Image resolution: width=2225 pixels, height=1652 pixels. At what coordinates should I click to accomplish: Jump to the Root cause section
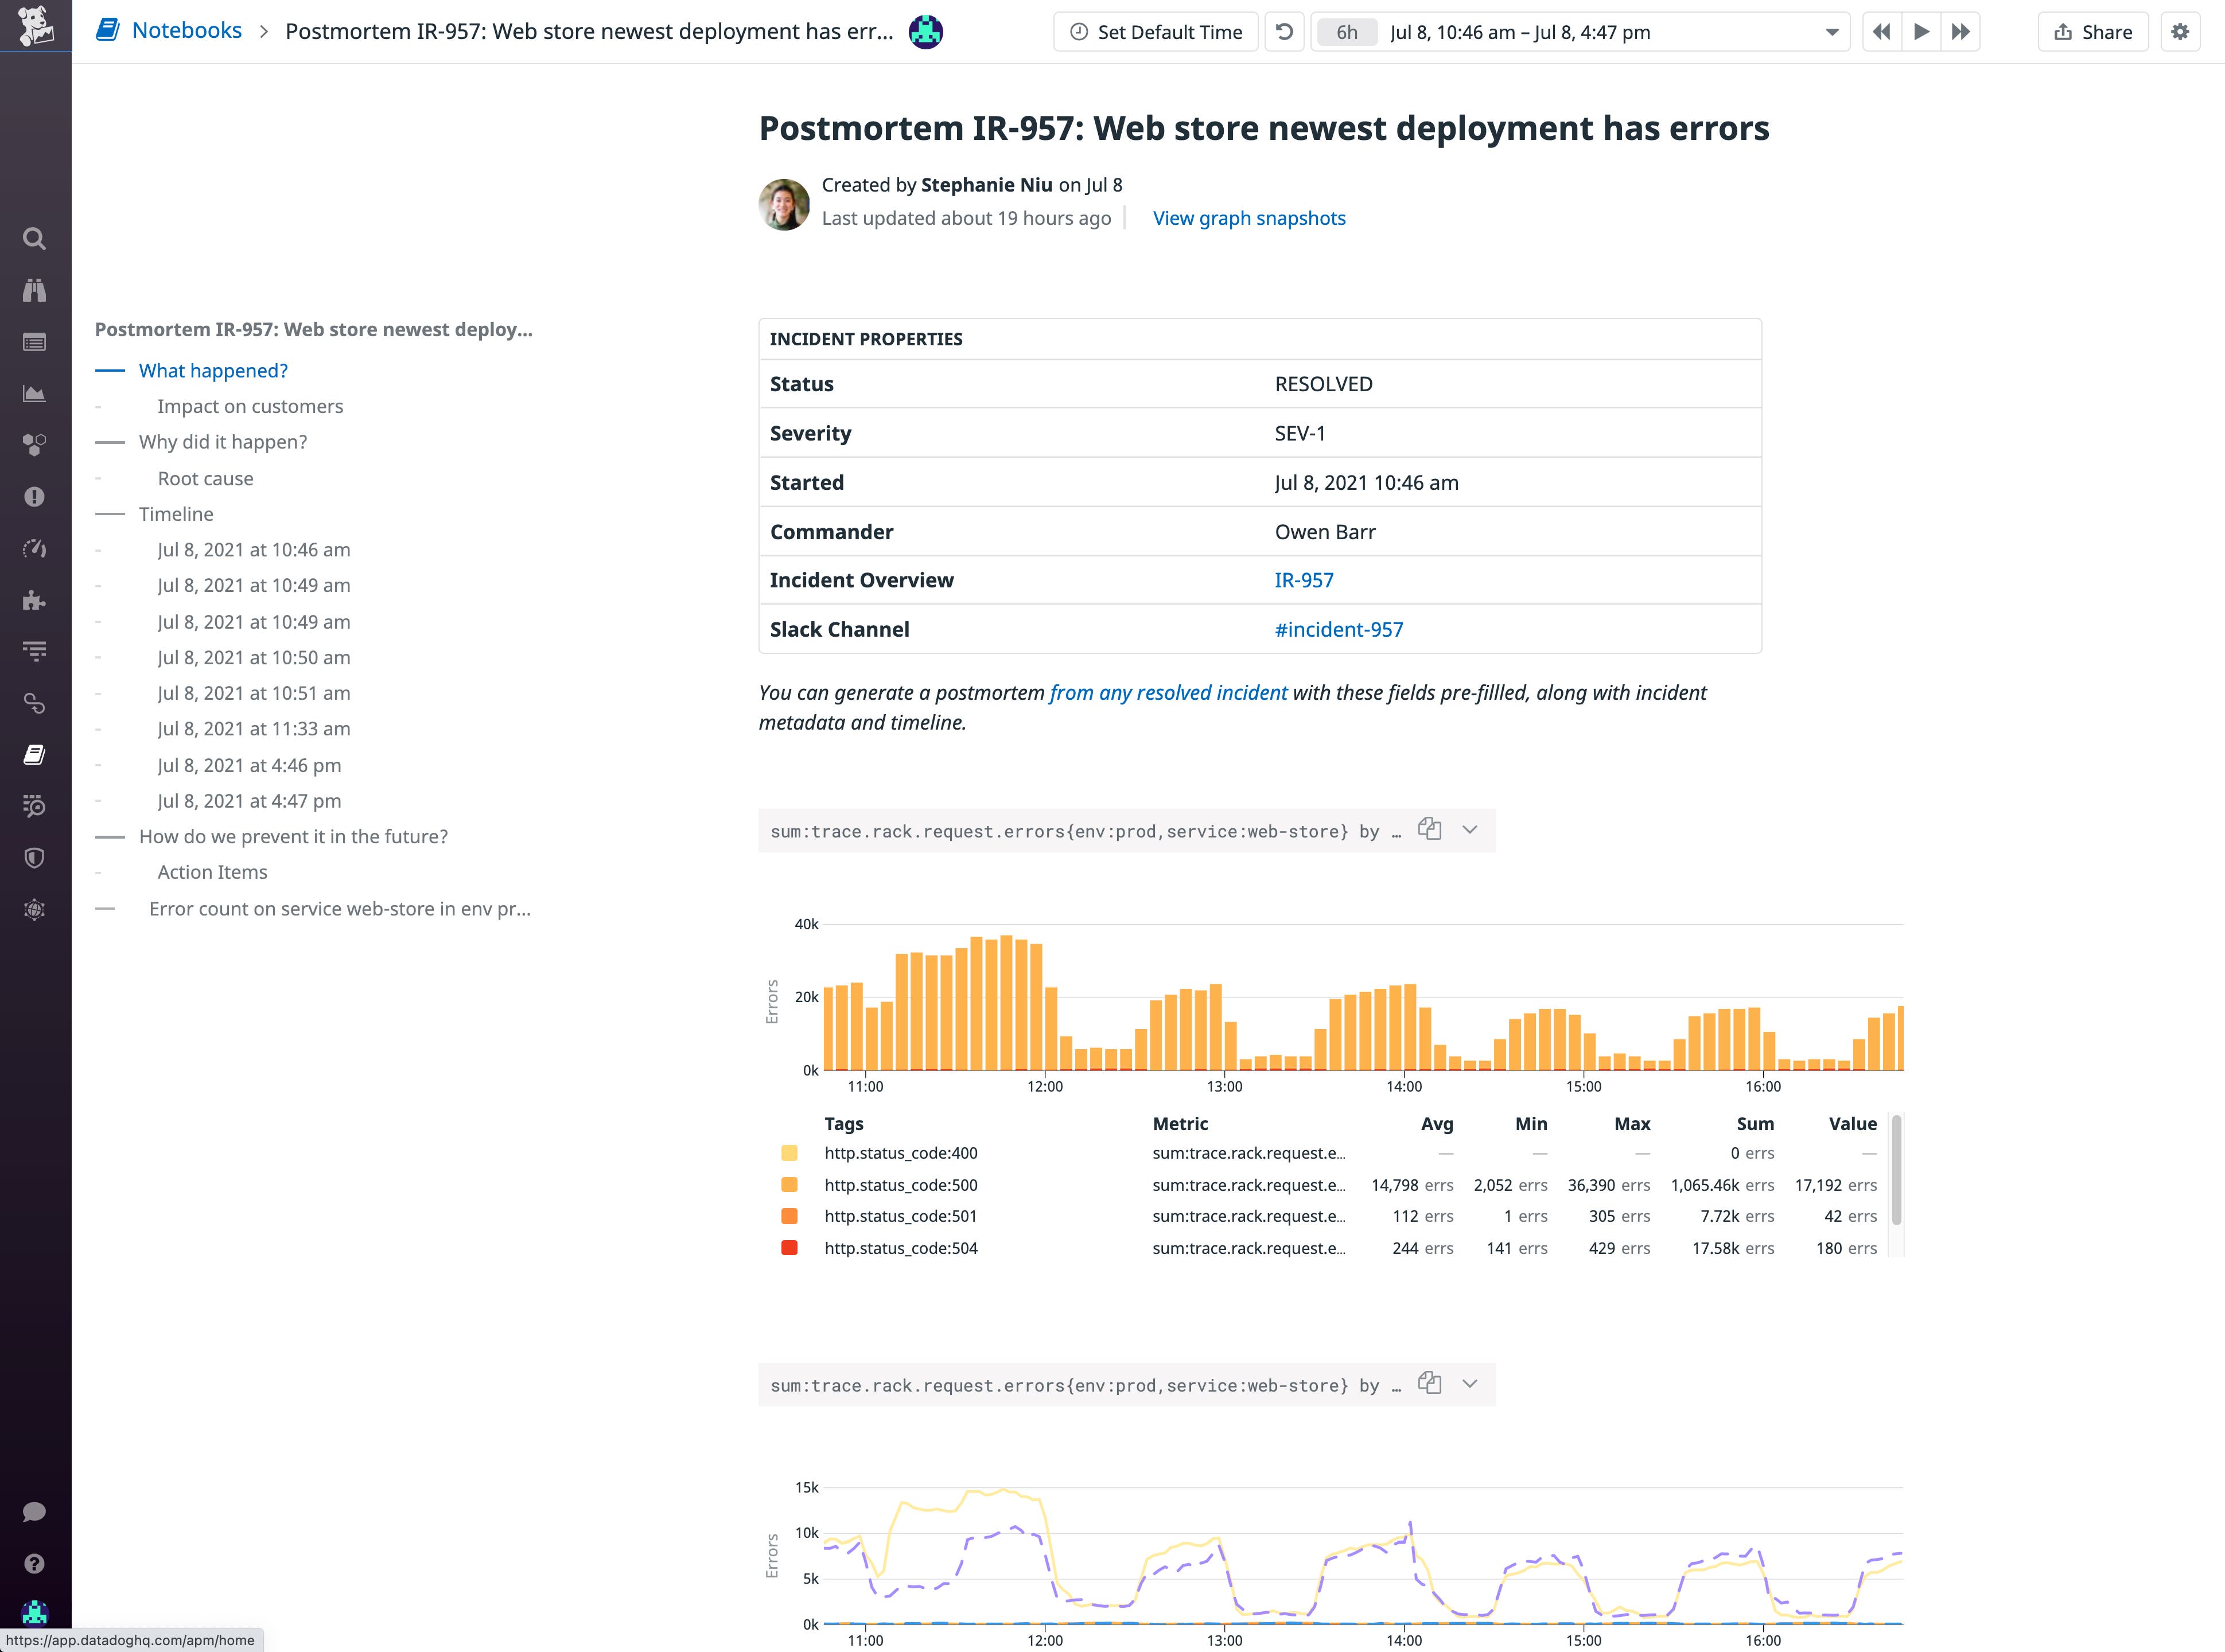pos(205,479)
